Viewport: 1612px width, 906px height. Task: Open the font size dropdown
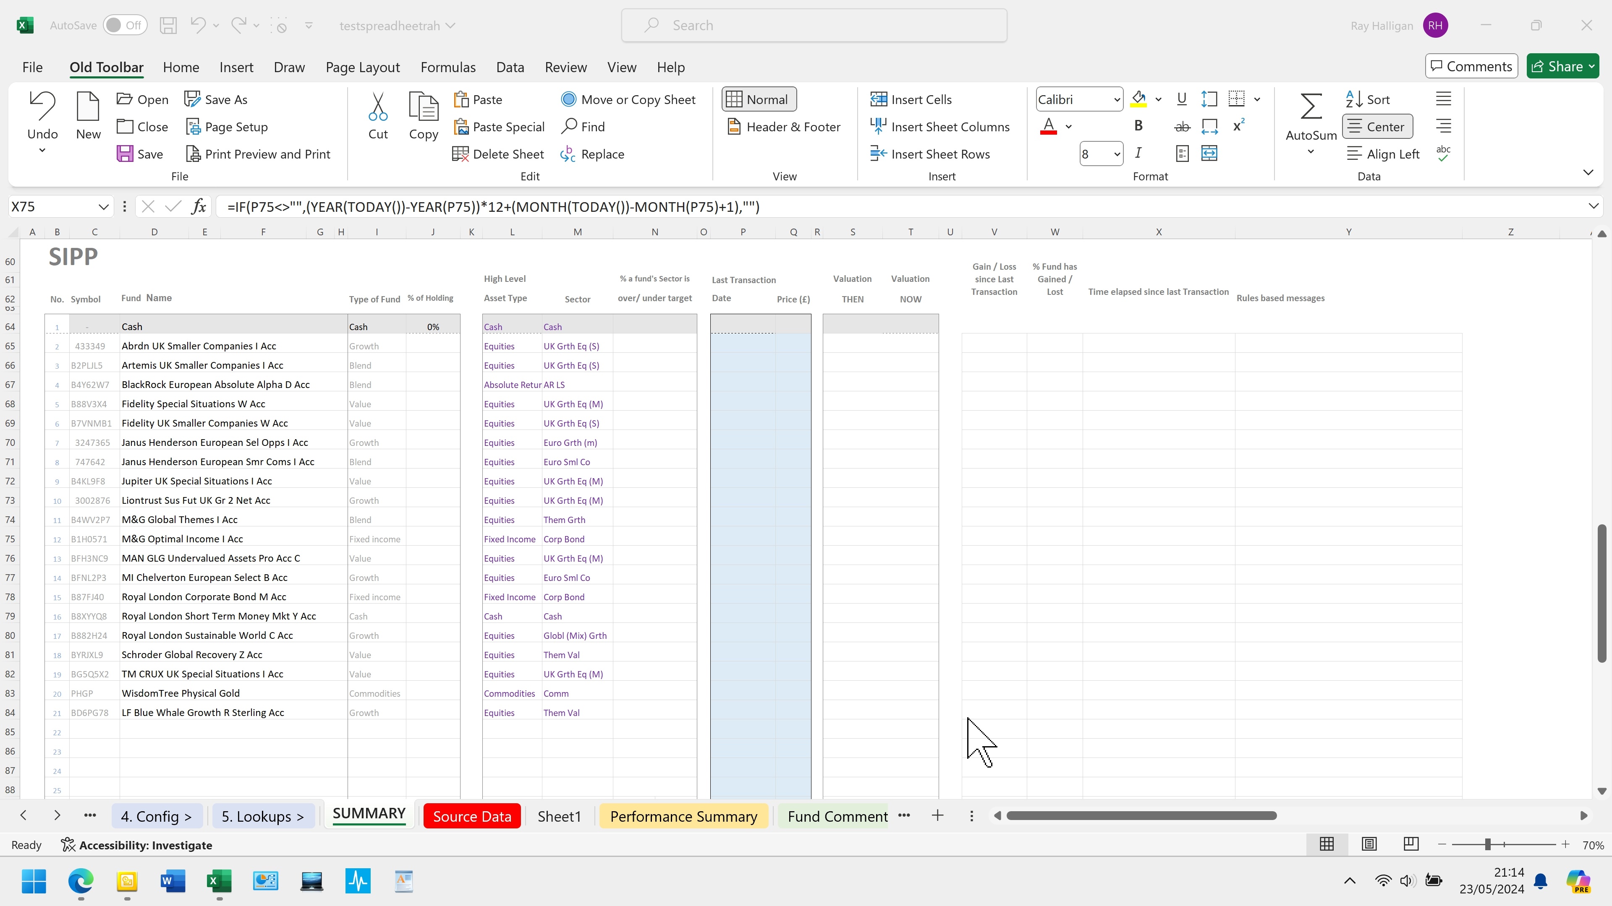1116,154
